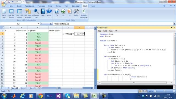176x99 pixels.
Task: Click the insert function fx icon
Action: click(x=51, y=24)
